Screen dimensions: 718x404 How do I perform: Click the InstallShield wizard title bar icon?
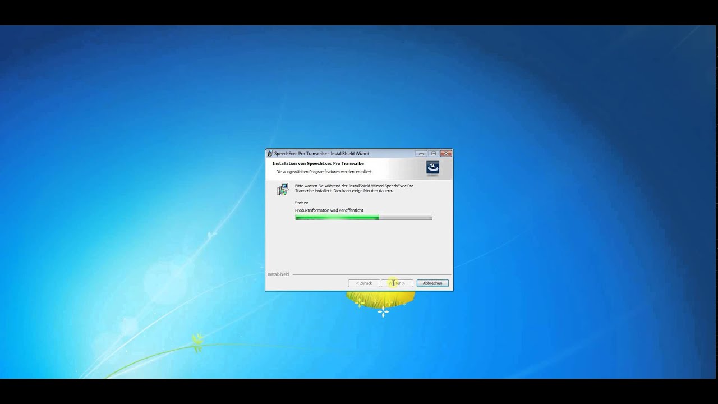click(x=270, y=153)
